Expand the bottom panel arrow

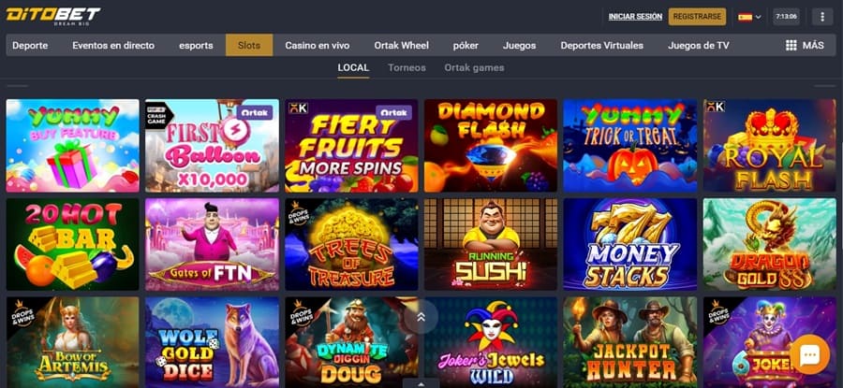tap(421, 383)
